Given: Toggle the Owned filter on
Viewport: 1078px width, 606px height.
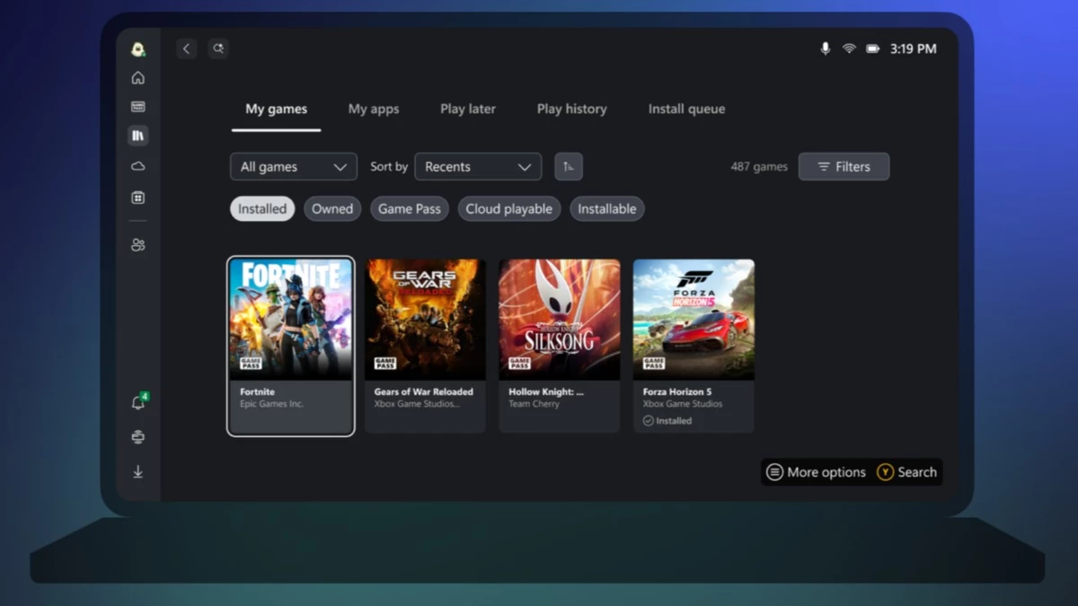Looking at the screenshot, I should tap(331, 208).
